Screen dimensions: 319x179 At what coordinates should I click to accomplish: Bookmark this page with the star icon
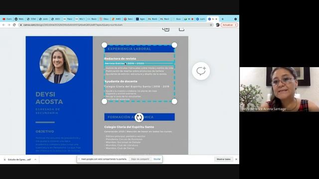coord(211,25)
